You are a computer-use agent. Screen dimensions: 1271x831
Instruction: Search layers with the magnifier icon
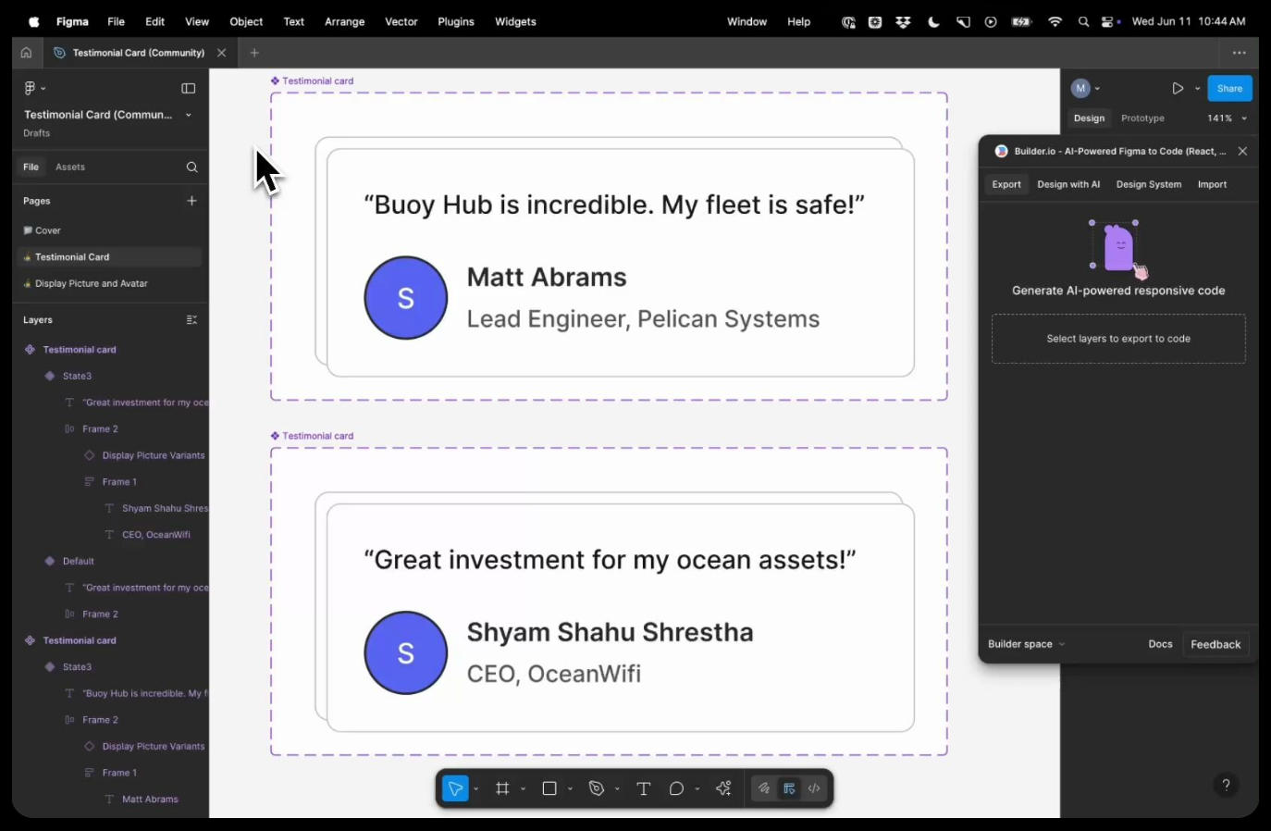click(191, 167)
